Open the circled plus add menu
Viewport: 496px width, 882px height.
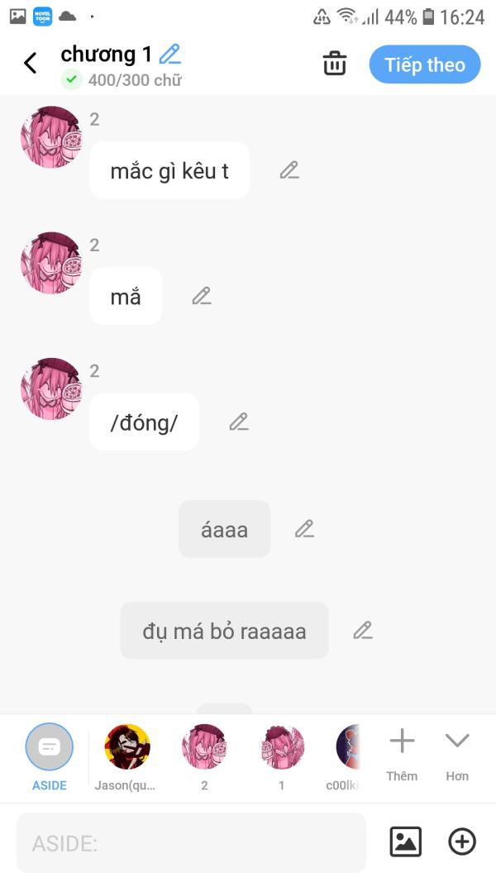coord(462,841)
